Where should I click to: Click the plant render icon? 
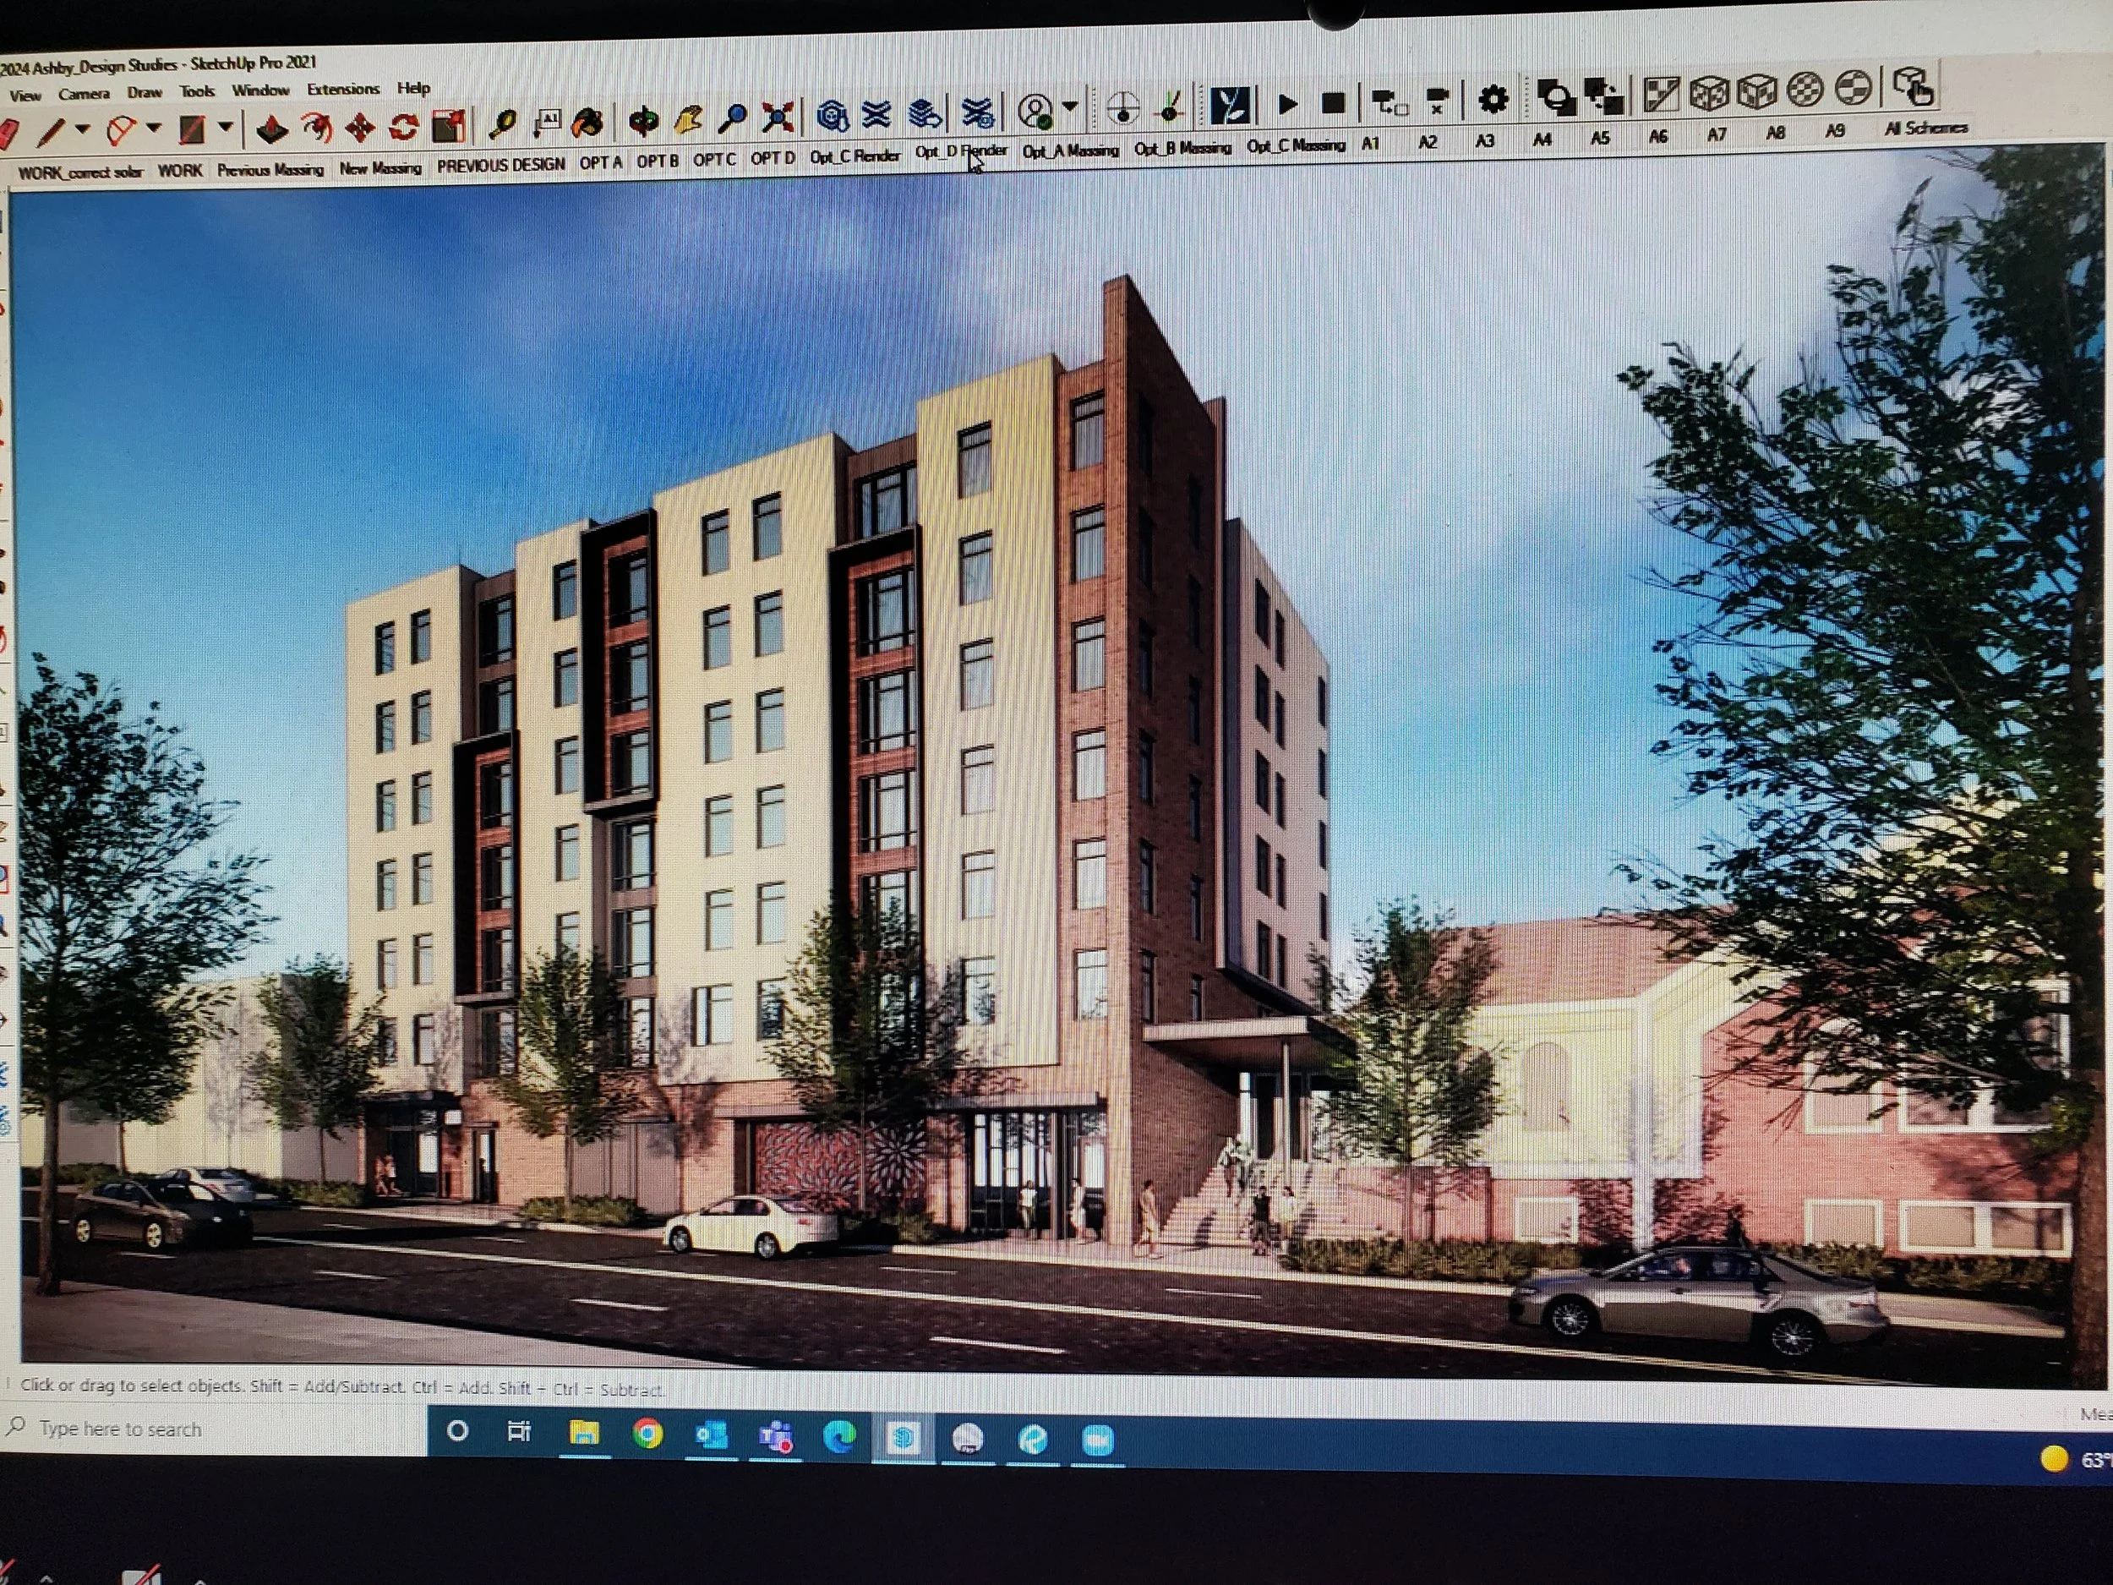click(x=1230, y=105)
